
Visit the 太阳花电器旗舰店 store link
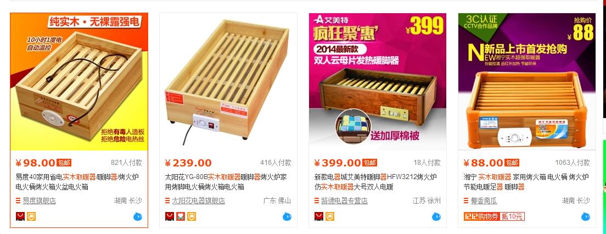point(198,201)
